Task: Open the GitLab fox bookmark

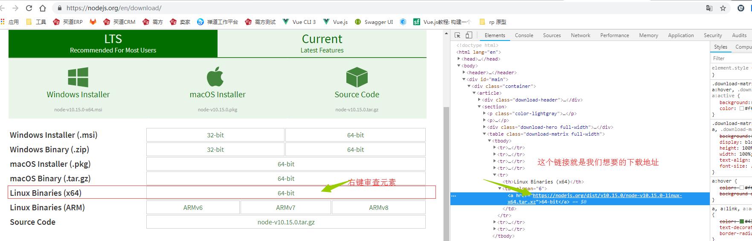Action: (x=93, y=22)
